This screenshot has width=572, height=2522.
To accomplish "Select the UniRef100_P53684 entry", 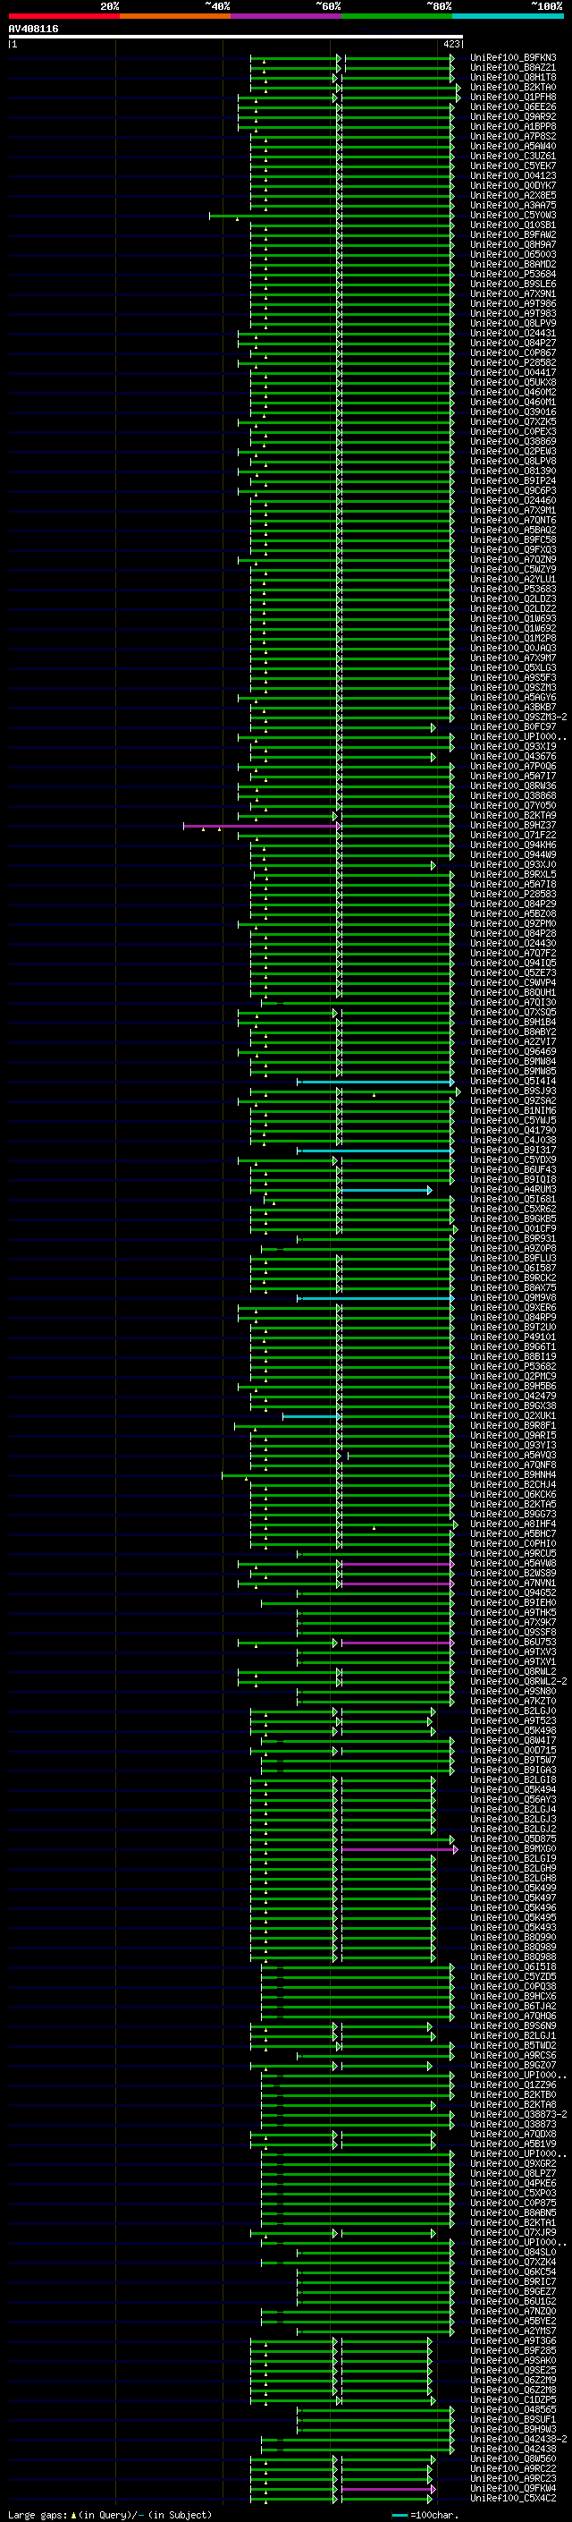I will click(x=513, y=274).
